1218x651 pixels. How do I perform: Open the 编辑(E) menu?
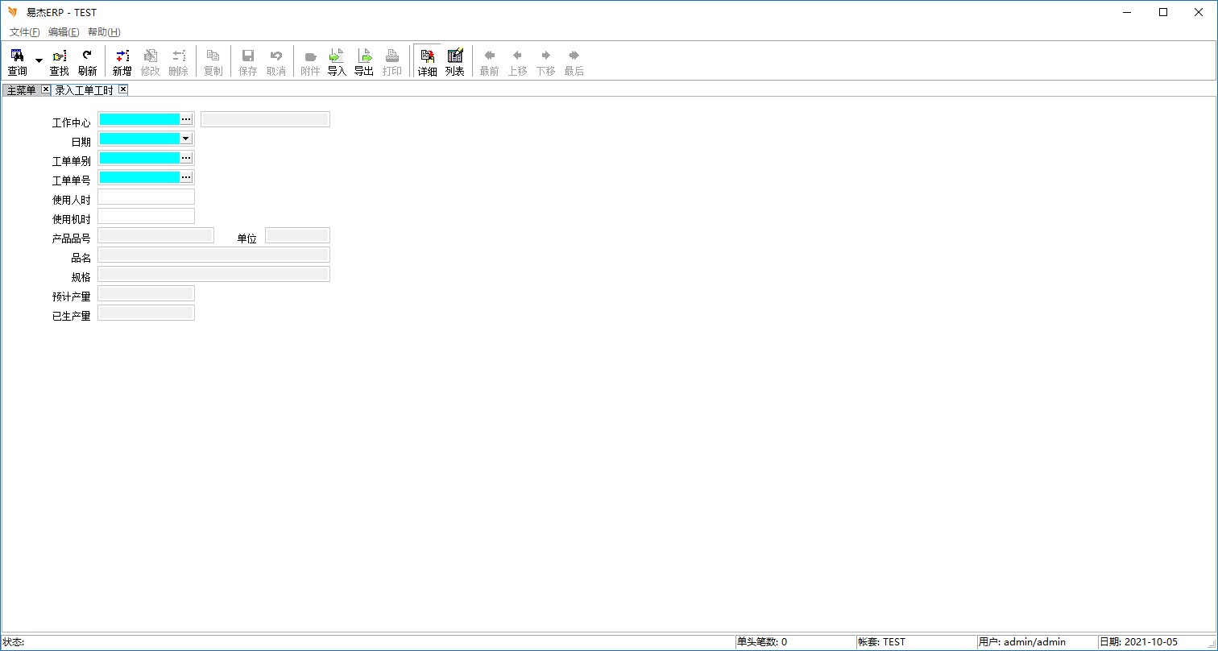pos(64,32)
